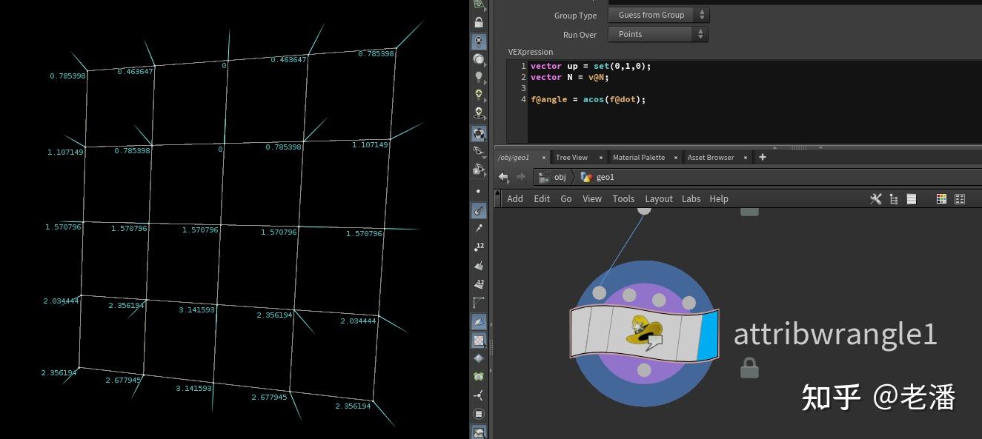Click the wrench and screwdriver icon
Image resolution: width=982 pixels, height=439 pixels.
click(x=876, y=199)
